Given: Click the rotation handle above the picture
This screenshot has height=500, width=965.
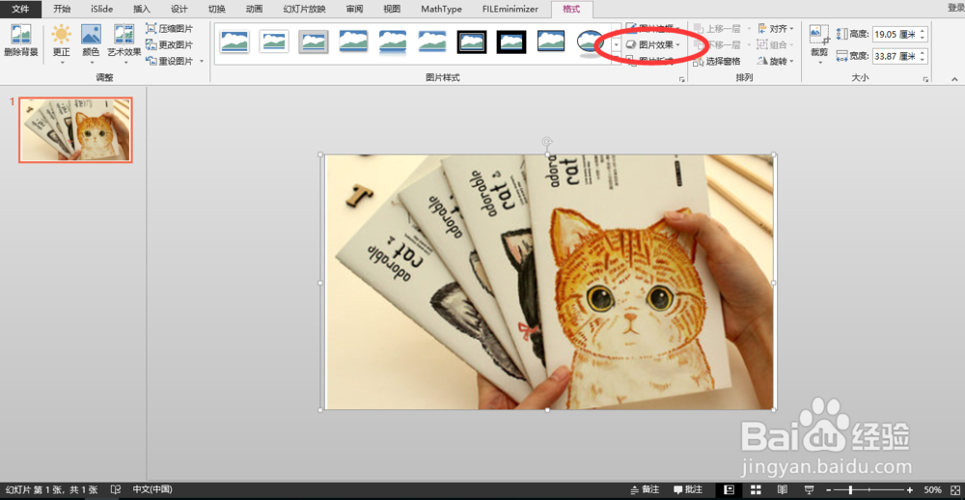Looking at the screenshot, I should [546, 142].
